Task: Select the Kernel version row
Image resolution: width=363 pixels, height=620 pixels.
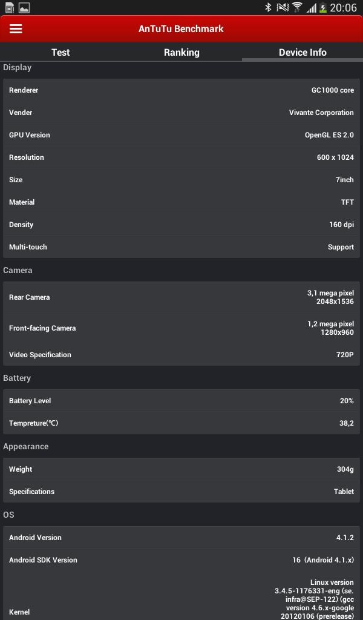Action: [181, 599]
